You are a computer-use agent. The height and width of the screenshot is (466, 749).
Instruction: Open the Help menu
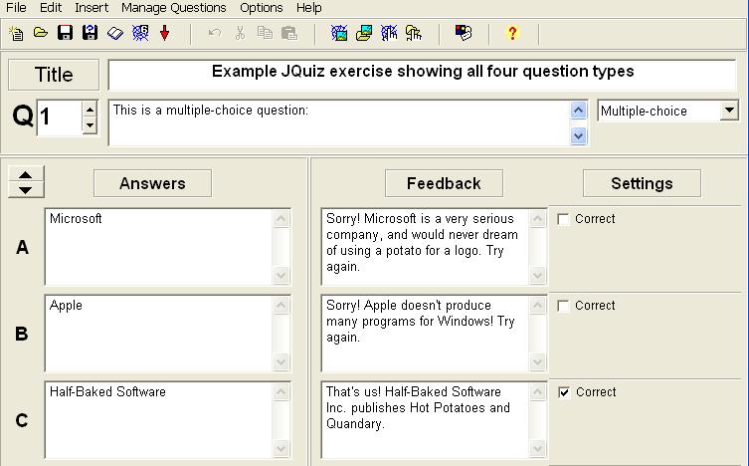[309, 8]
